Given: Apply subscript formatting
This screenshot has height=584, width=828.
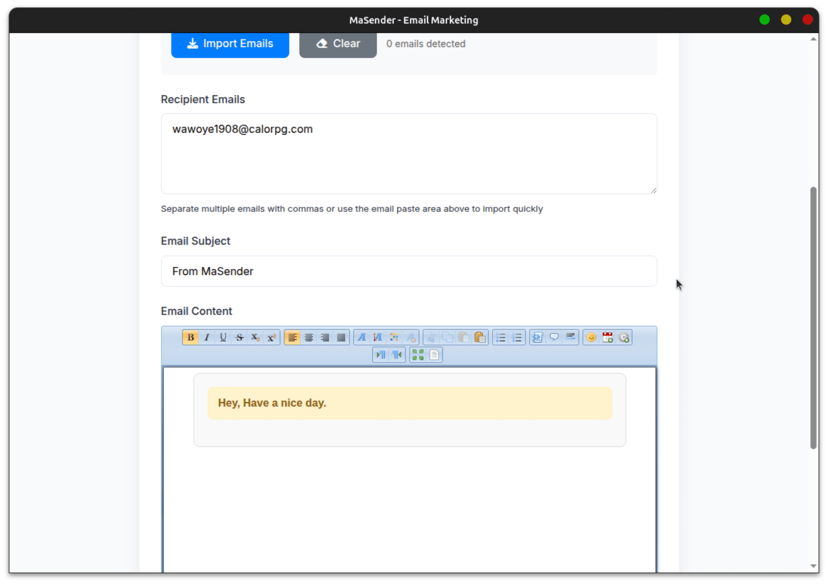Looking at the screenshot, I should 255,338.
